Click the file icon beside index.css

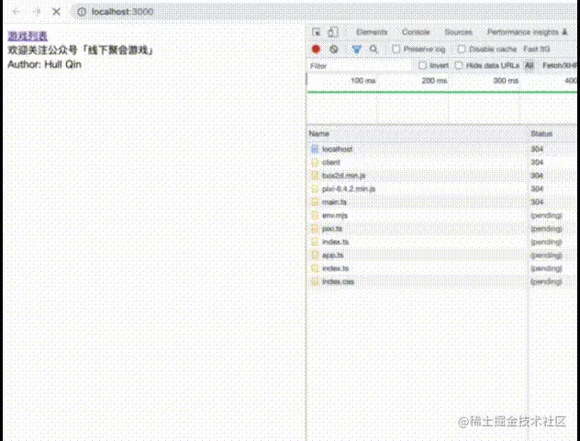coord(315,282)
